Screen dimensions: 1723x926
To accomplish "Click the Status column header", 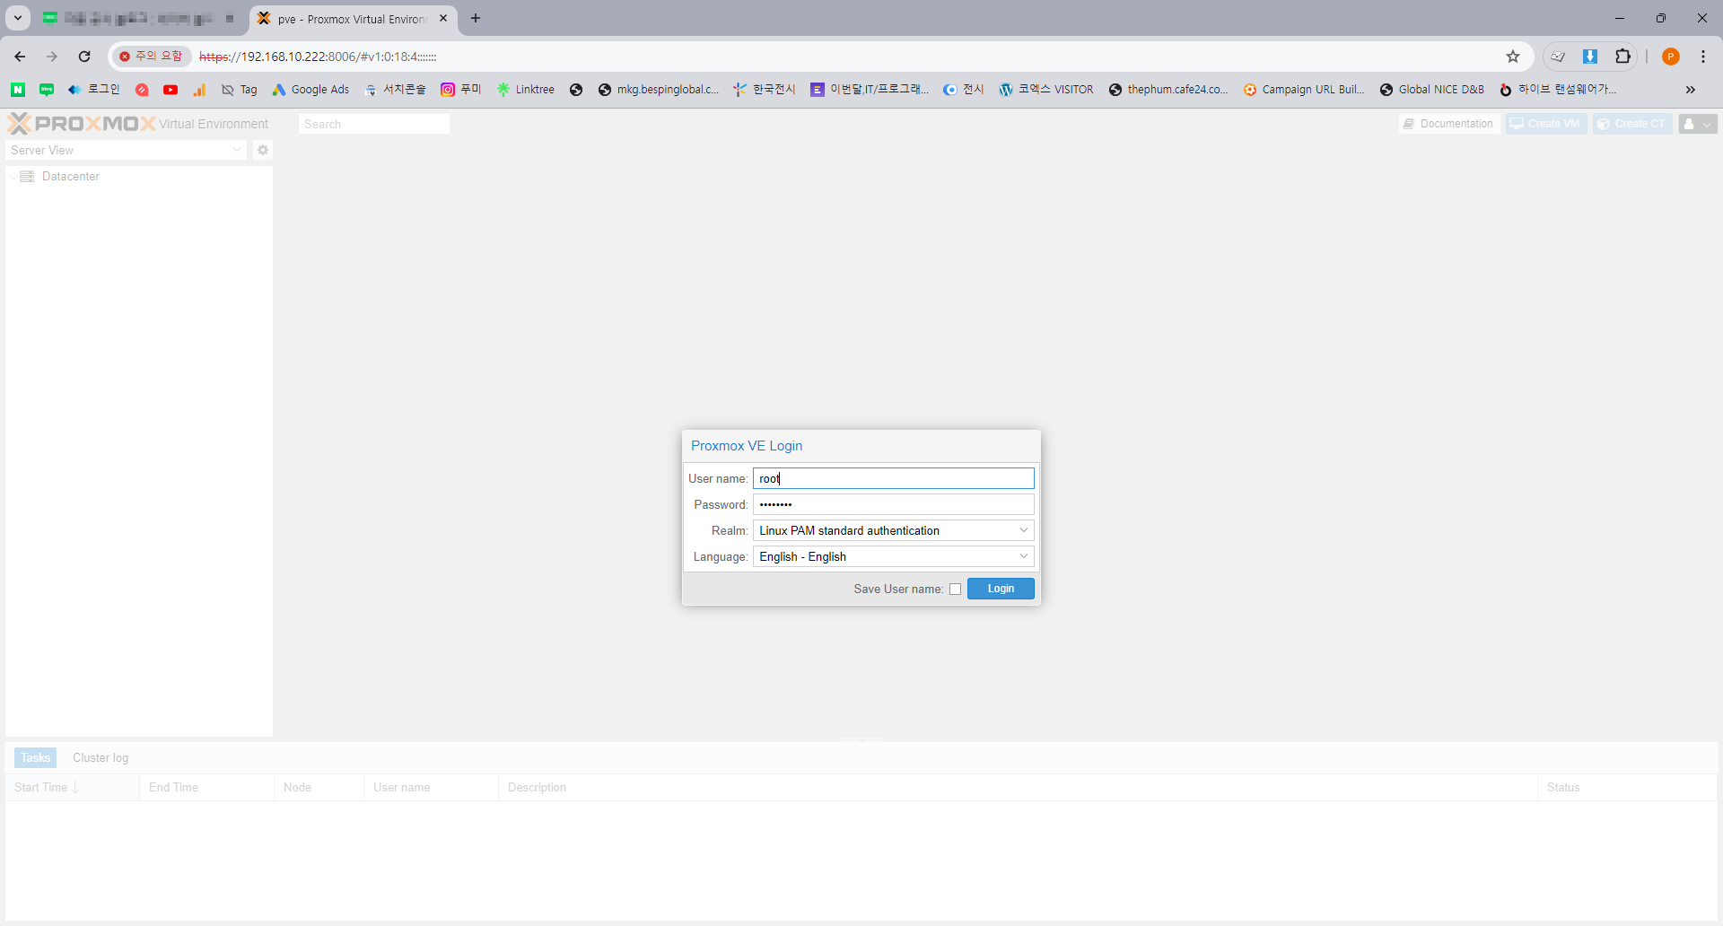I will pyautogui.click(x=1627, y=788).
